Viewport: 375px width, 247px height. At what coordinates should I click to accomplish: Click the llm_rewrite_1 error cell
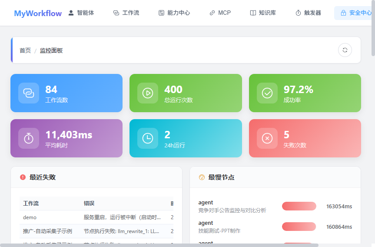[121, 231]
